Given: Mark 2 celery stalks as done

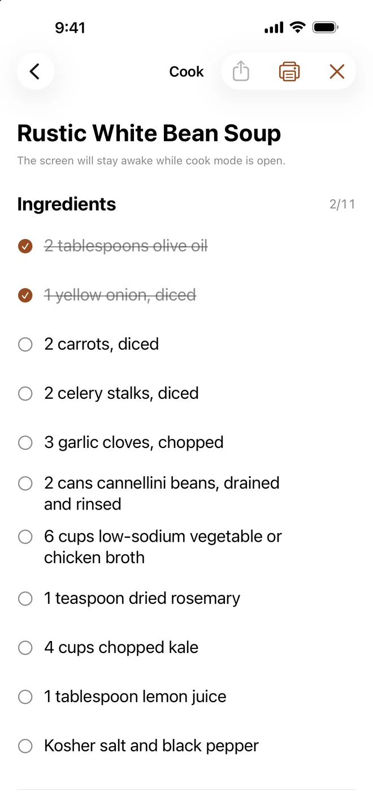Looking at the screenshot, I should click(25, 394).
